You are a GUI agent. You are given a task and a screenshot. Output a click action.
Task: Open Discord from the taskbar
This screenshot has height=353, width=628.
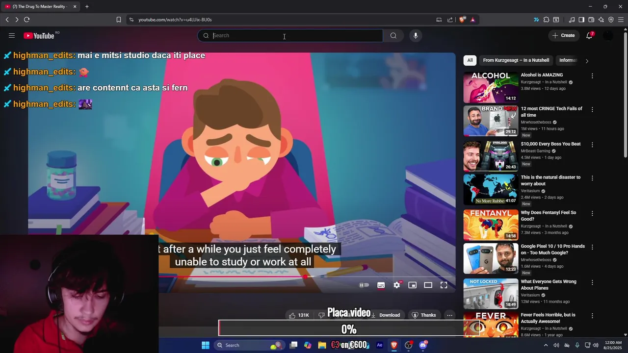[423, 345]
